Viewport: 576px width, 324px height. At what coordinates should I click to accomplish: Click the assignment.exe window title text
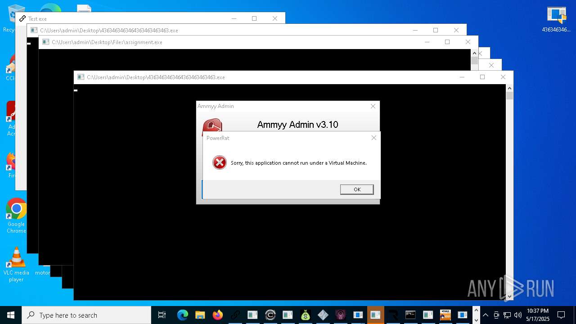pyautogui.click(x=107, y=42)
